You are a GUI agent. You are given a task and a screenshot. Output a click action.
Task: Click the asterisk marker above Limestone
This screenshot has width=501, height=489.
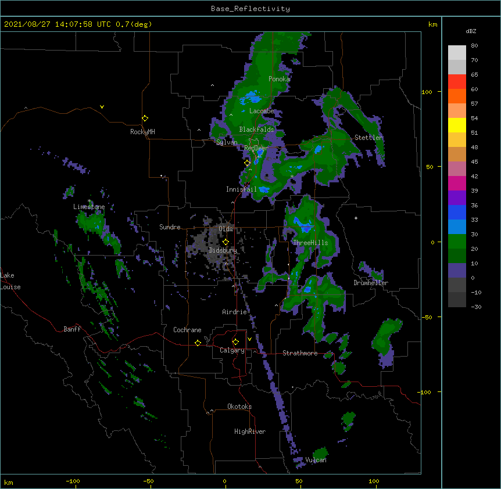pos(89,201)
